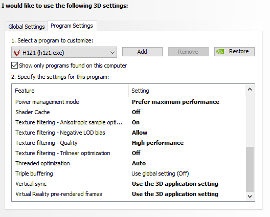Click the settings list scrollbar thumb

[250, 169]
